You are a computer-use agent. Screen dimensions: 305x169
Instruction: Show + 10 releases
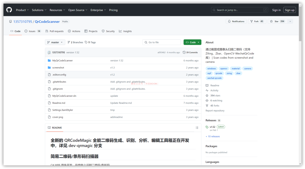tap(213, 136)
